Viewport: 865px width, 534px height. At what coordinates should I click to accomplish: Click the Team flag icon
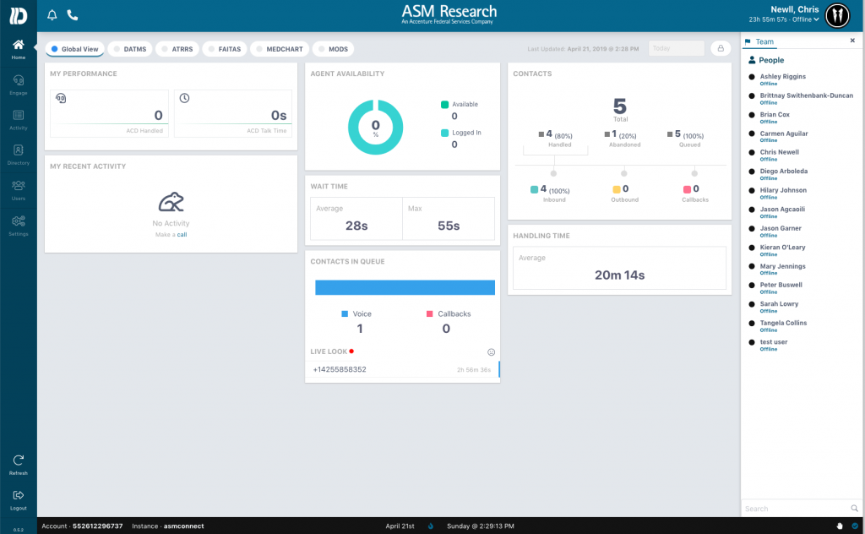pos(748,41)
